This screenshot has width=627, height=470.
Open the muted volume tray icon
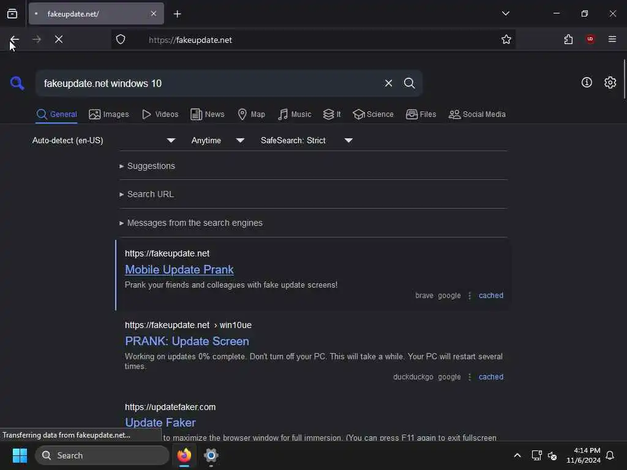pos(552,455)
